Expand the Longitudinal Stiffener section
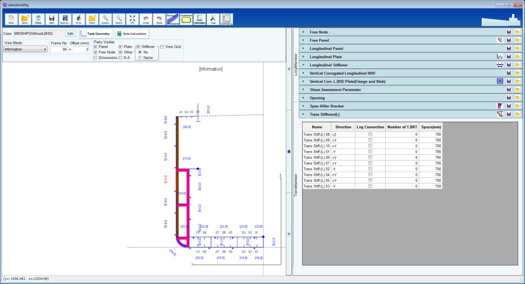Viewport: 525px width, 284px height. [x=303, y=65]
